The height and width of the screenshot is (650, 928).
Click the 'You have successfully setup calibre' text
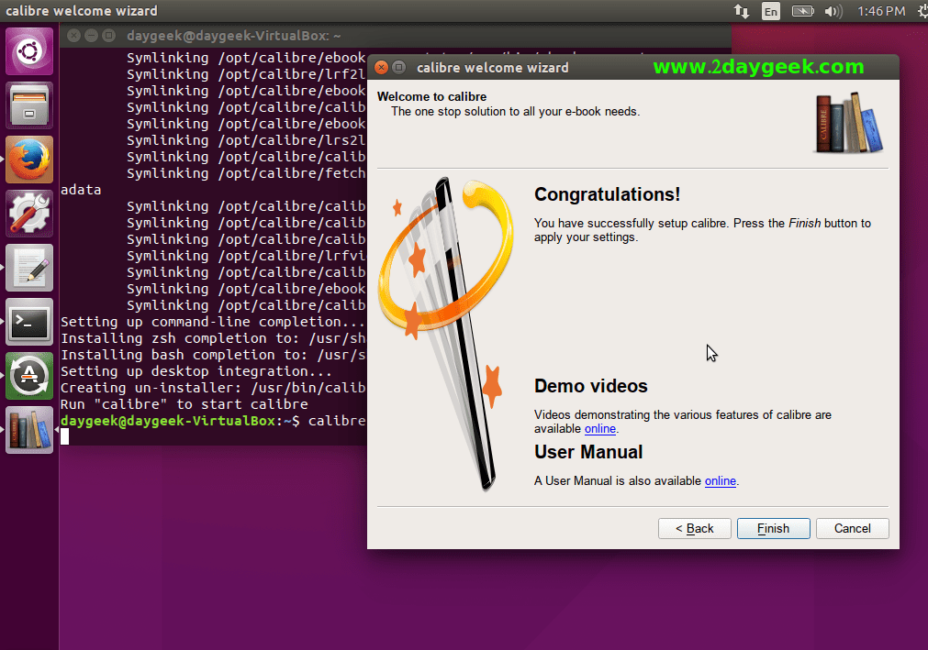[x=702, y=230]
